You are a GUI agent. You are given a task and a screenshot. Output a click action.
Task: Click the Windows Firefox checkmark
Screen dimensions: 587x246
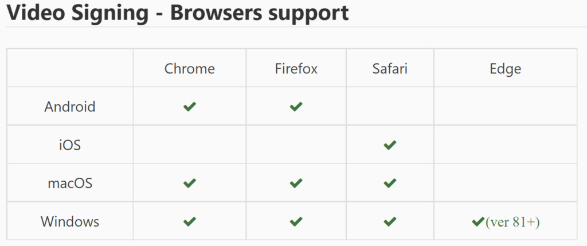click(296, 221)
